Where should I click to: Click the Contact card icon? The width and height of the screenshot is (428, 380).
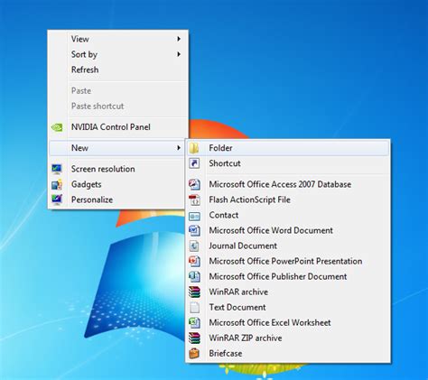coord(194,216)
